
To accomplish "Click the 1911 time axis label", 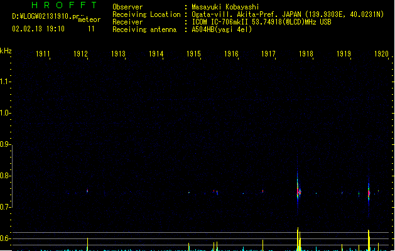I will (43, 54).
